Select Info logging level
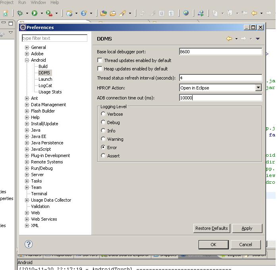 [x=103, y=130]
